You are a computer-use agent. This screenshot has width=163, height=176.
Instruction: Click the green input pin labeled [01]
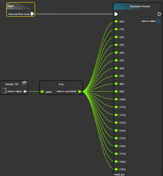[117, 21]
